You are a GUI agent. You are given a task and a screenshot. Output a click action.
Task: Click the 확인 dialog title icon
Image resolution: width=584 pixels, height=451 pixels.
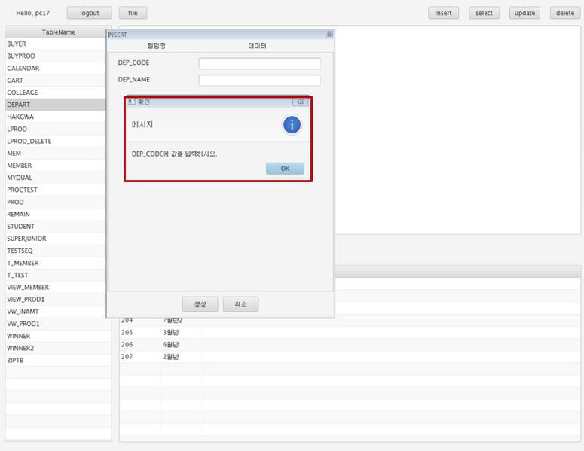[132, 102]
